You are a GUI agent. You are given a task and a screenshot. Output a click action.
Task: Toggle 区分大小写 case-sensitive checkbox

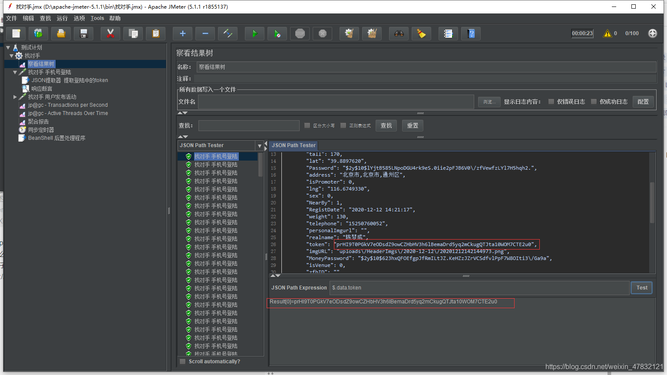[307, 125]
